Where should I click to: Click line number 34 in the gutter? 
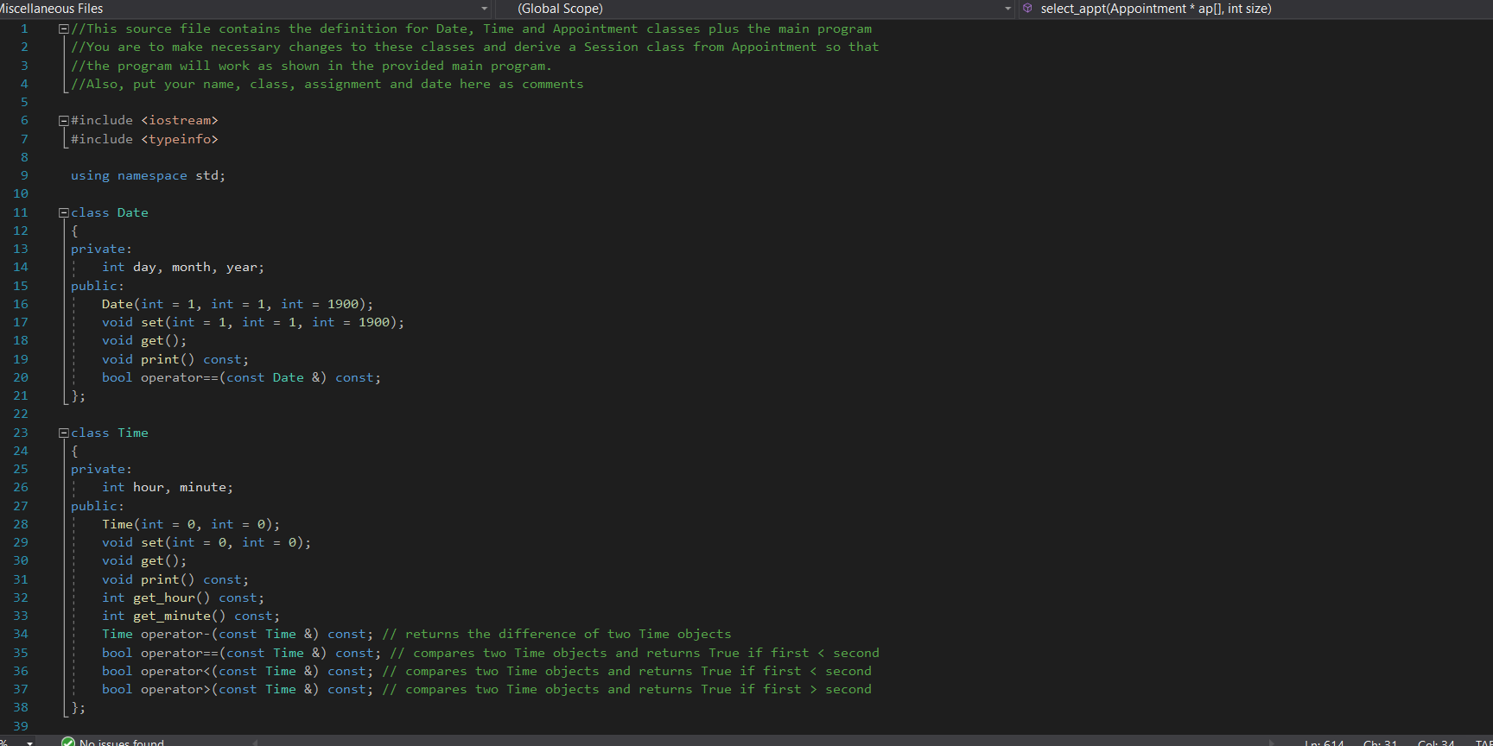click(21, 634)
